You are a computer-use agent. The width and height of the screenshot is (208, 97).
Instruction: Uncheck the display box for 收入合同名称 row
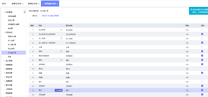202,43
